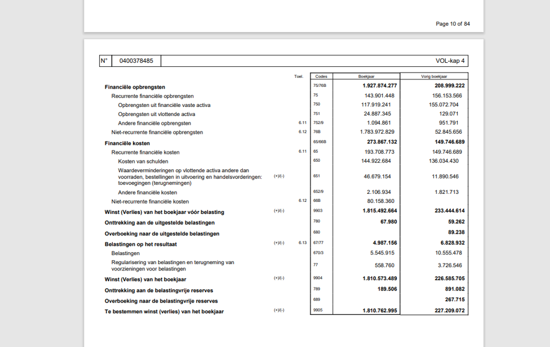Click the Boekjaar column header
Image resolution: width=550 pixels, height=347 pixels.
point(367,75)
